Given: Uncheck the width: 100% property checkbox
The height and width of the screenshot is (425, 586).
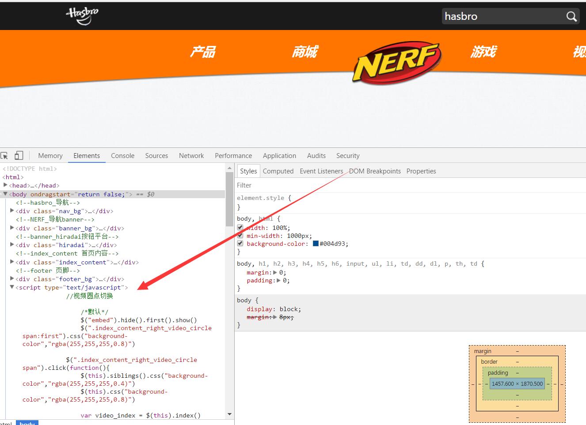Looking at the screenshot, I should pyautogui.click(x=240, y=228).
